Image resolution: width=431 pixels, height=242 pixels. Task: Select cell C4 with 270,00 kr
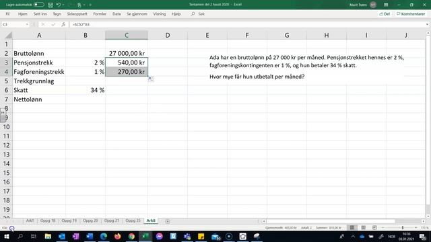(127, 72)
